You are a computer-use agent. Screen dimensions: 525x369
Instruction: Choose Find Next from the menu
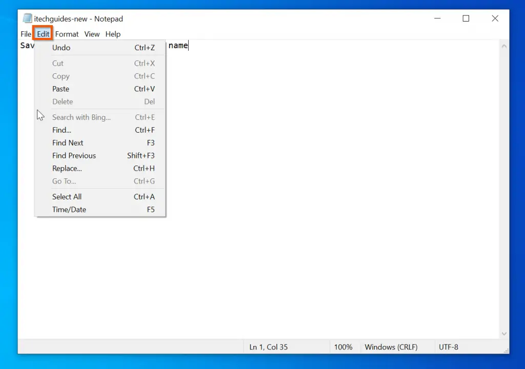click(100, 142)
